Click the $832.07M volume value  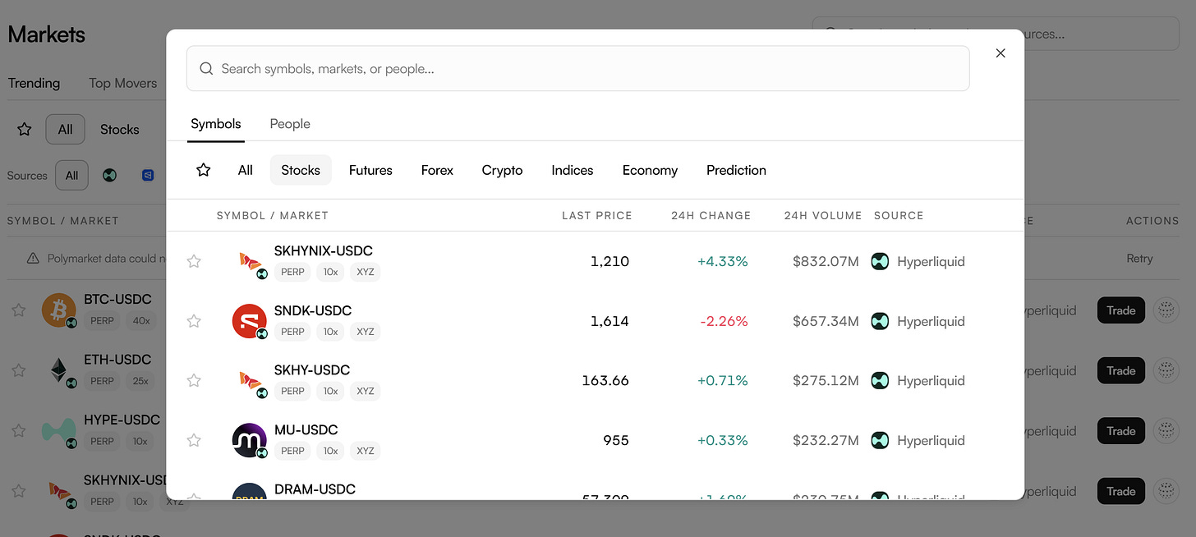(x=826, y=261)
